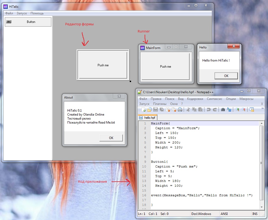Zoom in using the magnifier plus icon

coord(237,110)
